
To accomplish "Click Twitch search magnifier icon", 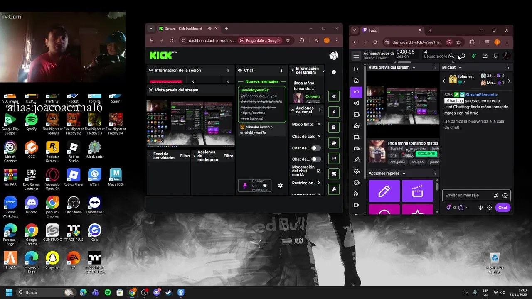I will click(451, 56).
